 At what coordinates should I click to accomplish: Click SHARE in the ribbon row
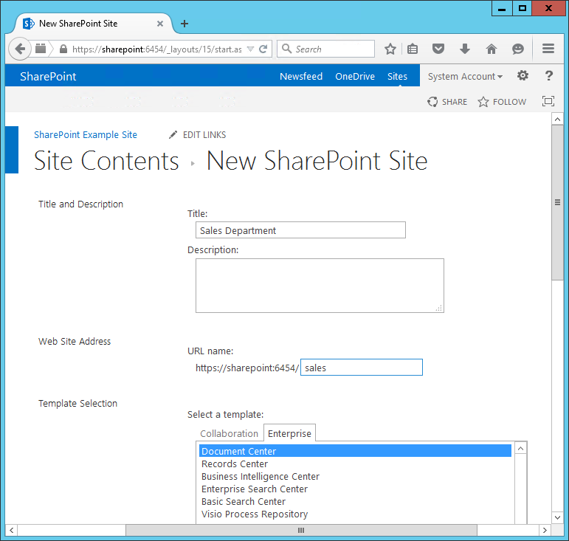point(447,102)
